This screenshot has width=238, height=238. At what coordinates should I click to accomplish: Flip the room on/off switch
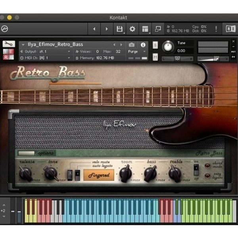(x=196, y=170)
